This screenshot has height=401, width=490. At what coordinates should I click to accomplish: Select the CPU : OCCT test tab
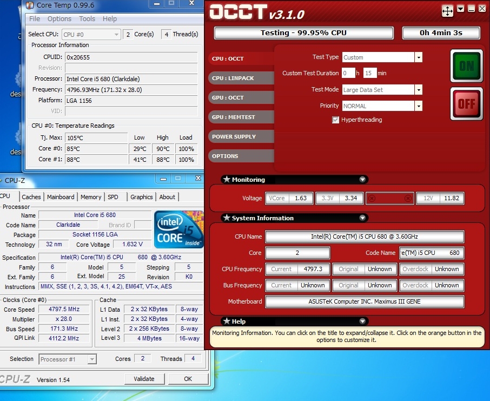(x=242, y=58)
